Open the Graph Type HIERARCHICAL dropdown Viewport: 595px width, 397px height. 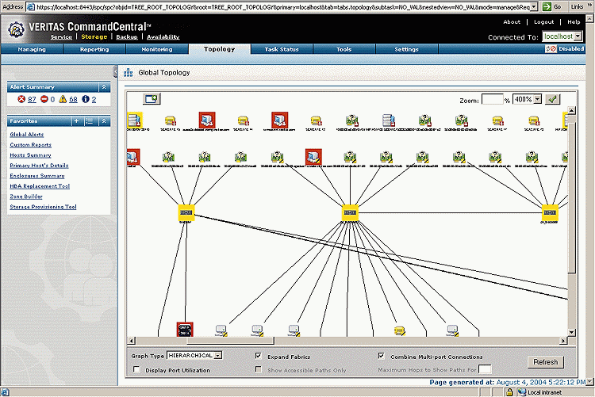[218, 355]
